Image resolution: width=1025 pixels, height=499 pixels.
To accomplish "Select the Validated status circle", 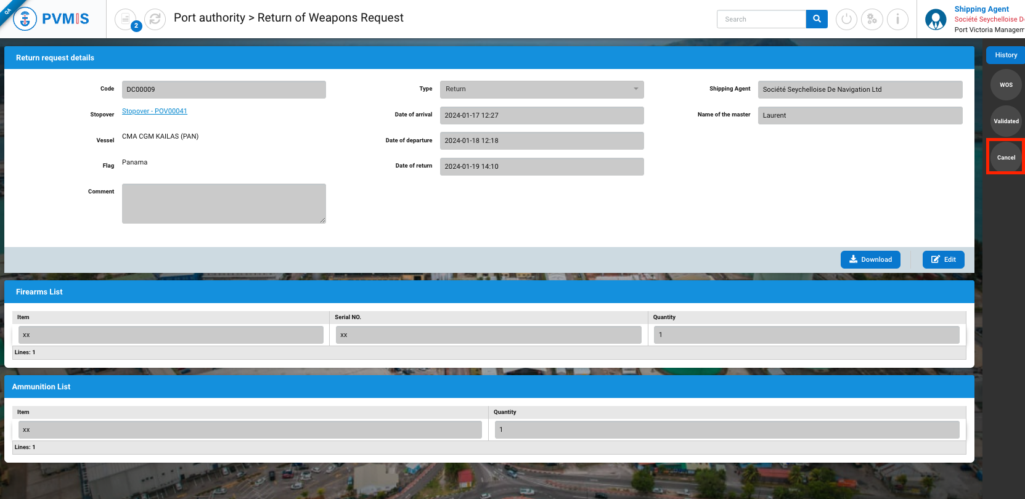I will [1006, 121].
